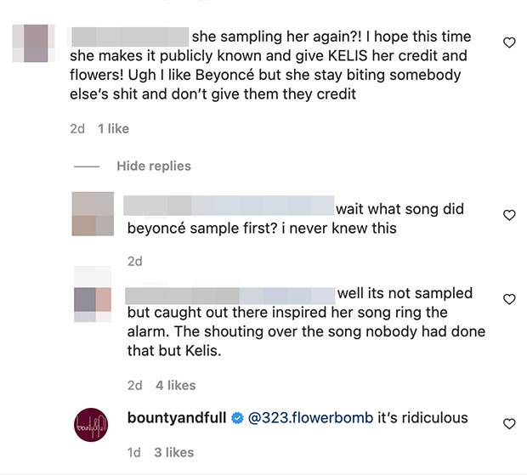This screenshot has width=527, height=475.
Task: Like the 'well its not sampled' reply
Action: 509,299
